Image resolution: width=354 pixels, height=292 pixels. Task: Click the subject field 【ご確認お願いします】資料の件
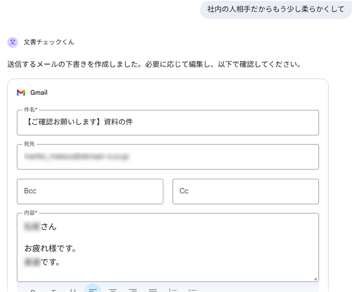point(168,122)
